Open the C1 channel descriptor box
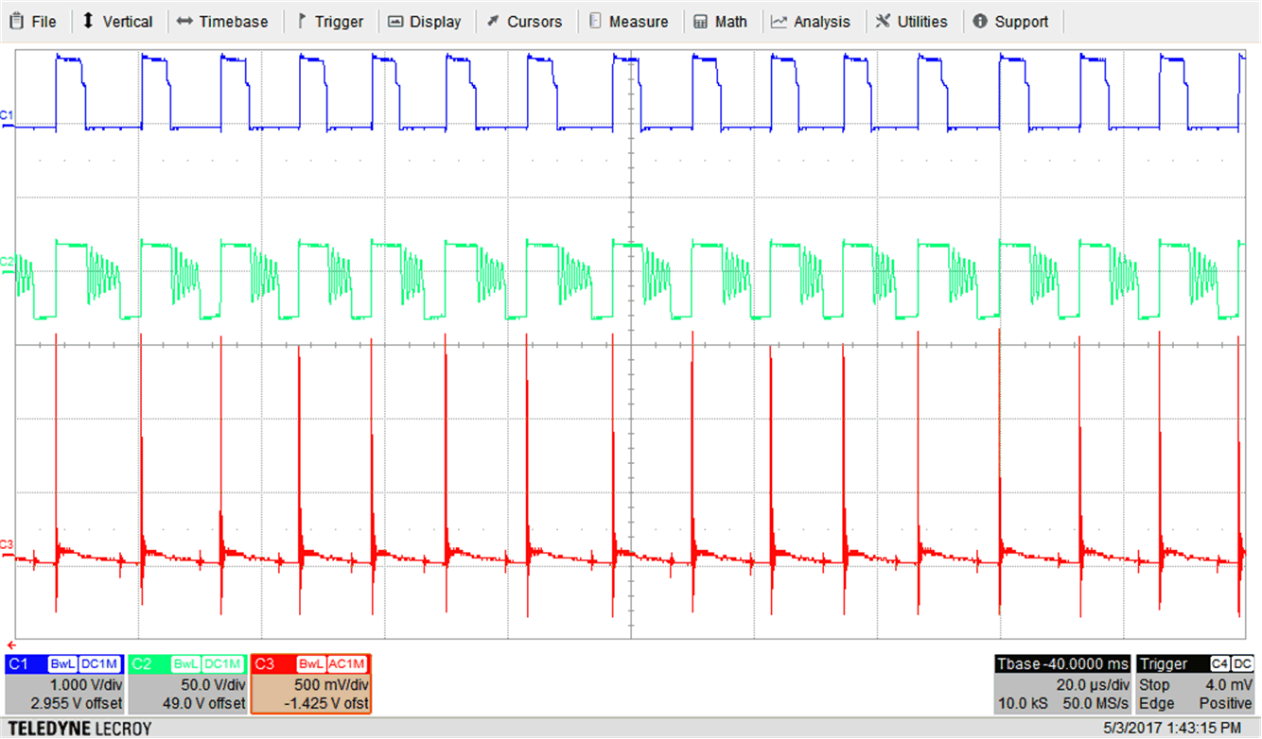The image size is (1262, 739). (63, 684)
